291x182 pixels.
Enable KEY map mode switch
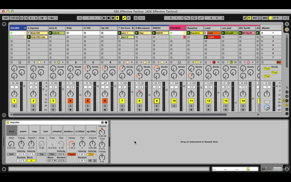click(255, 18)
